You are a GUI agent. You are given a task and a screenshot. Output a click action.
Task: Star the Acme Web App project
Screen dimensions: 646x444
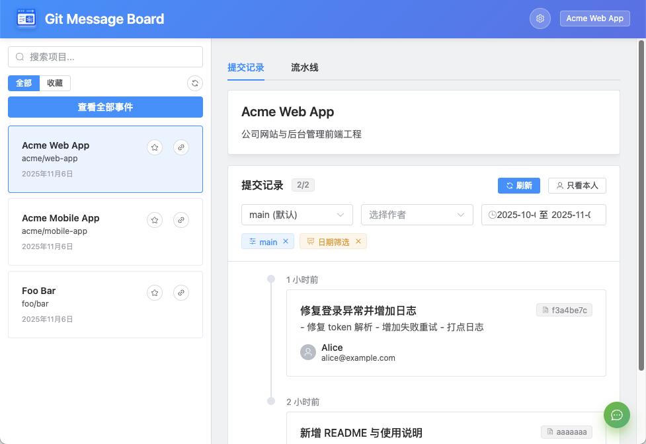coord(155,147)
